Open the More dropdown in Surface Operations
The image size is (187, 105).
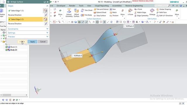[x=123, y=13]
